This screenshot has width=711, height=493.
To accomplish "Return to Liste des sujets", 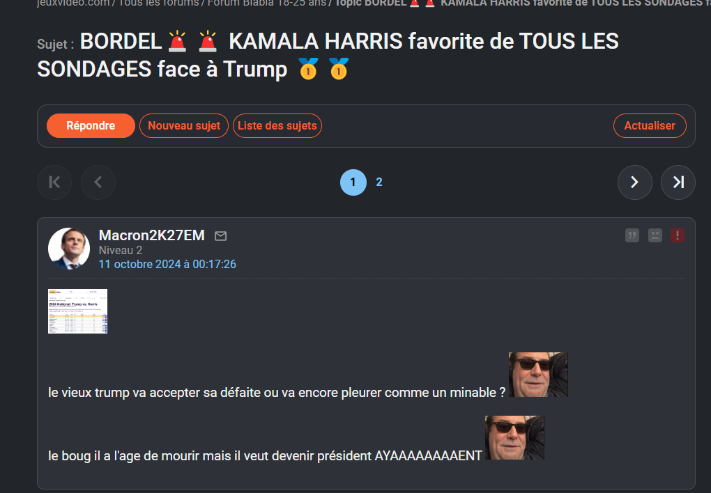I will point(277,125).
